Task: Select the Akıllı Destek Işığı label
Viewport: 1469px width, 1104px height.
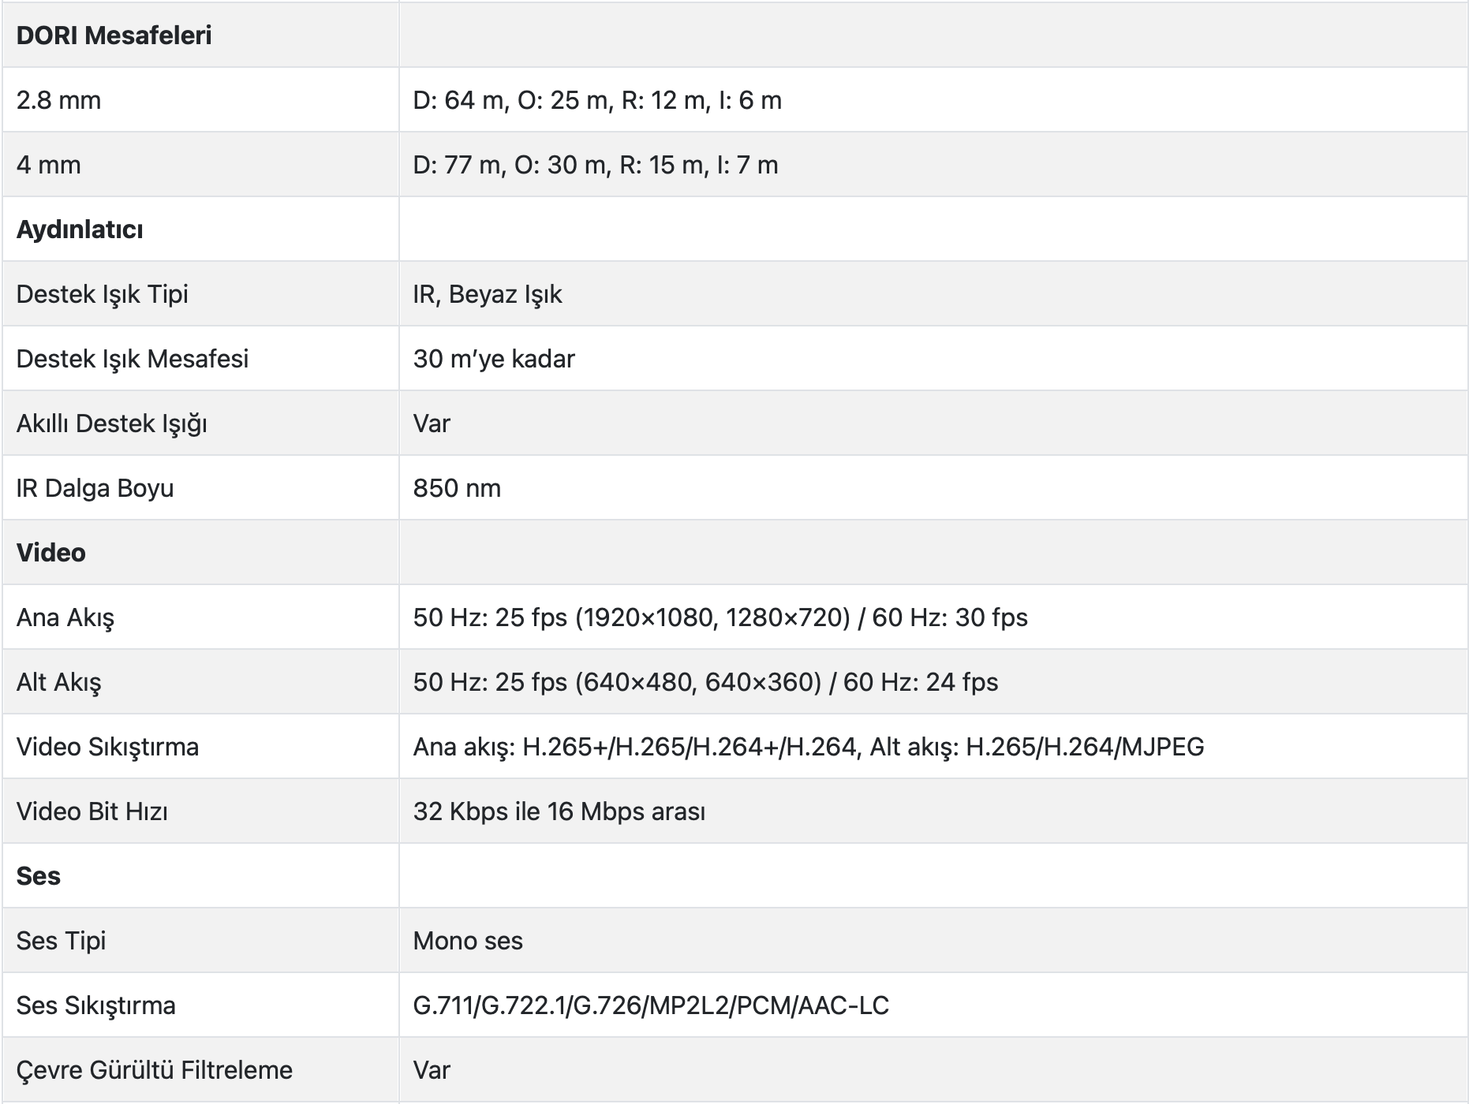Action: click(111, 423)
